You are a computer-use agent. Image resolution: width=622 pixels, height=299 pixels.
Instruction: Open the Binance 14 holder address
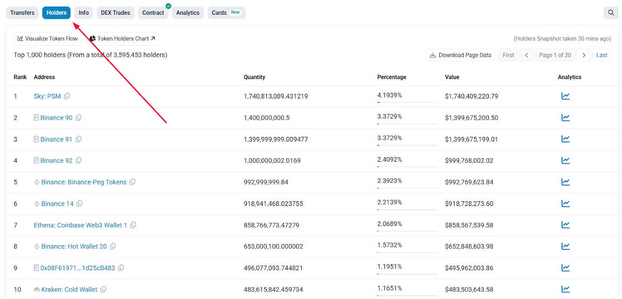[x=58, y=204]
